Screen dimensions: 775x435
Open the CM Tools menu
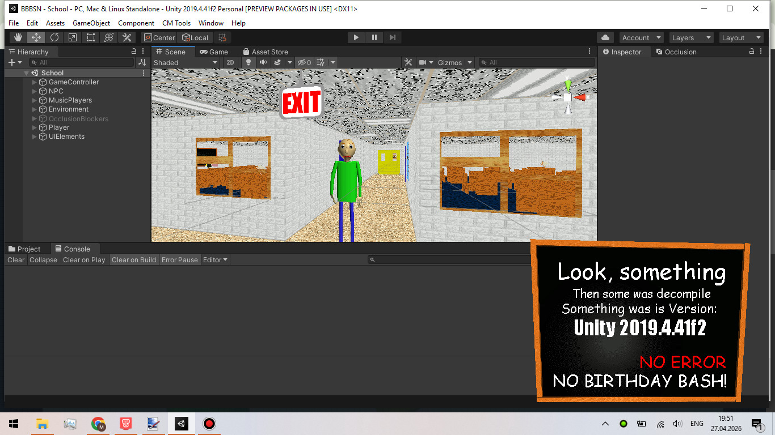tap(176, 23)
